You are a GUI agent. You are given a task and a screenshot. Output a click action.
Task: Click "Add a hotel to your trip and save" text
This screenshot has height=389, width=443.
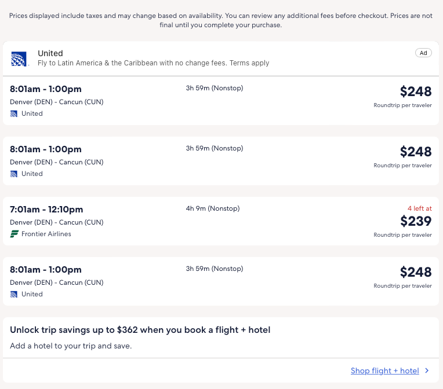[71, 346]
